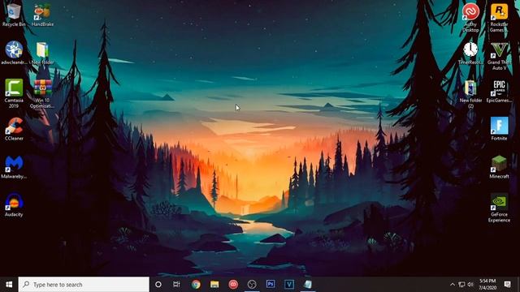Open the Windows Start menu
Screen dimensions: 520x292
[9, 285]
